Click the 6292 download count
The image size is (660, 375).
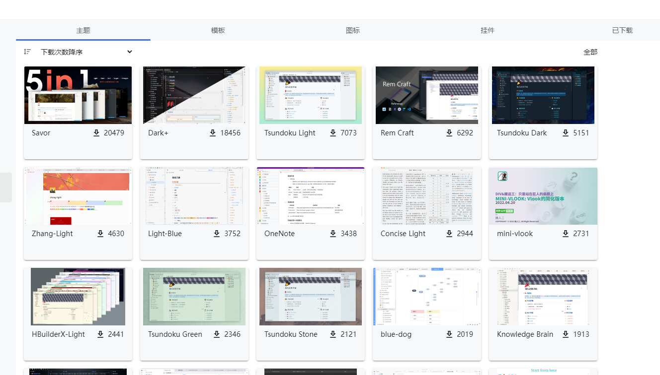[465, 133]
